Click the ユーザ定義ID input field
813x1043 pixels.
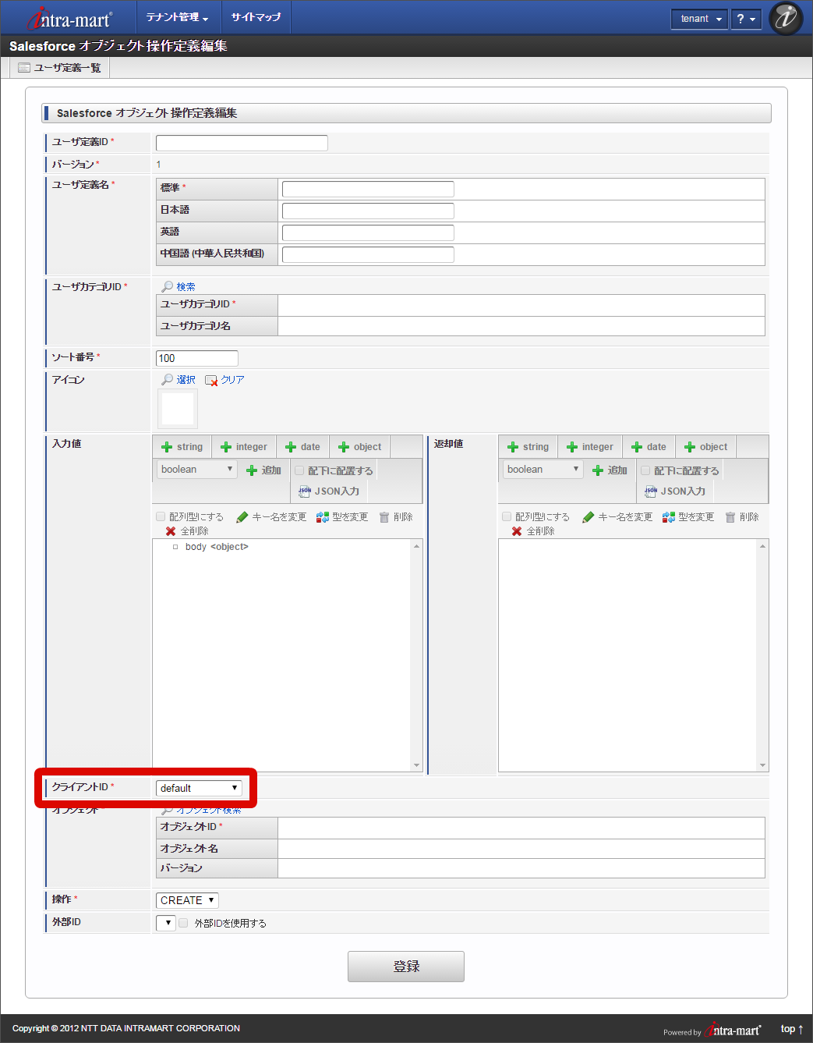pyautogui.click(x=242, y=143)
